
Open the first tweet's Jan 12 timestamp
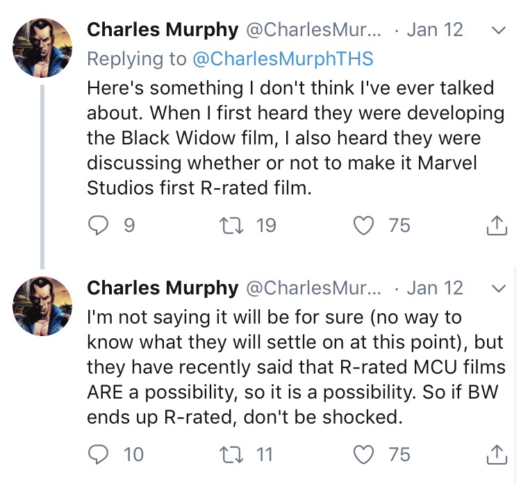tap(434, 30)
